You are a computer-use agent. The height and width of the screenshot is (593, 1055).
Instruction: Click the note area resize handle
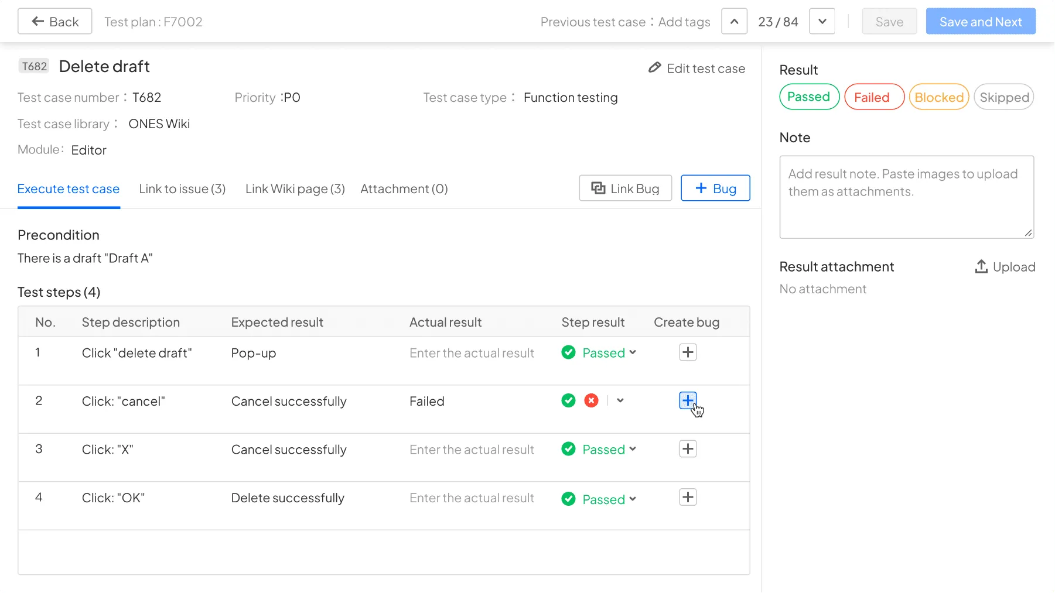[1028, 232]
